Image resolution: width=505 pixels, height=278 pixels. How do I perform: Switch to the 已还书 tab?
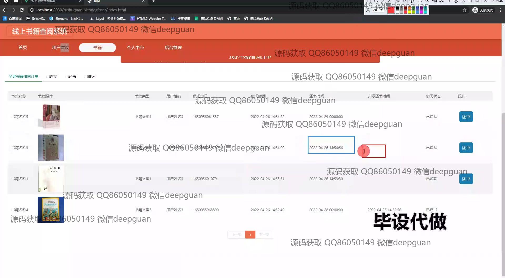[x=71, y=76]
